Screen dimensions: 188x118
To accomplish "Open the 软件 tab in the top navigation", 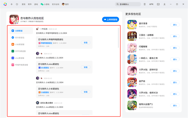I will pos(30,4).
